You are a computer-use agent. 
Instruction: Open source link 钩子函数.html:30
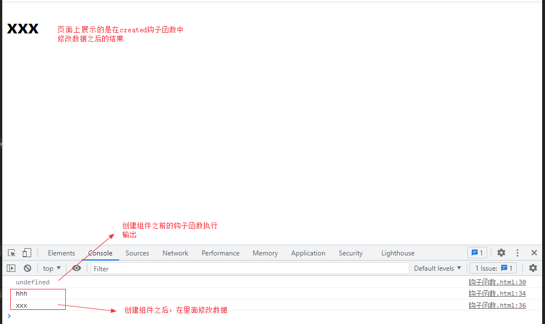pos(497,282)
